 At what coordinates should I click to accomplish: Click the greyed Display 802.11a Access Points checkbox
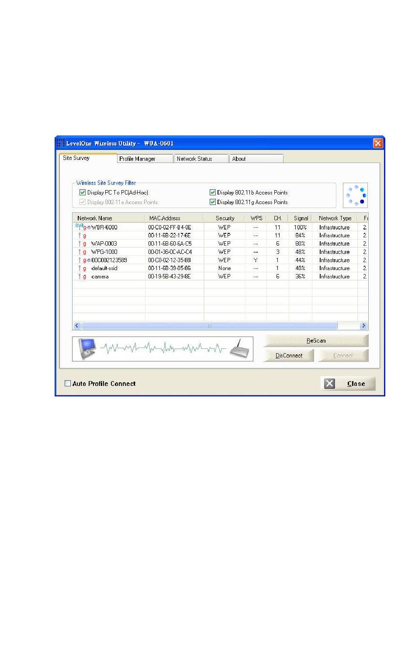[82, 202]
